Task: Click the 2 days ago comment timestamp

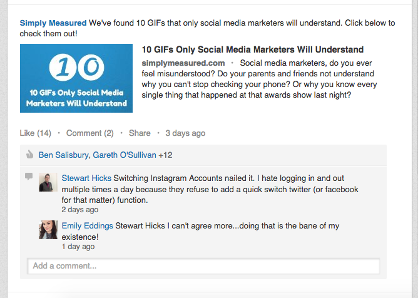Action: tap(80, 210)
